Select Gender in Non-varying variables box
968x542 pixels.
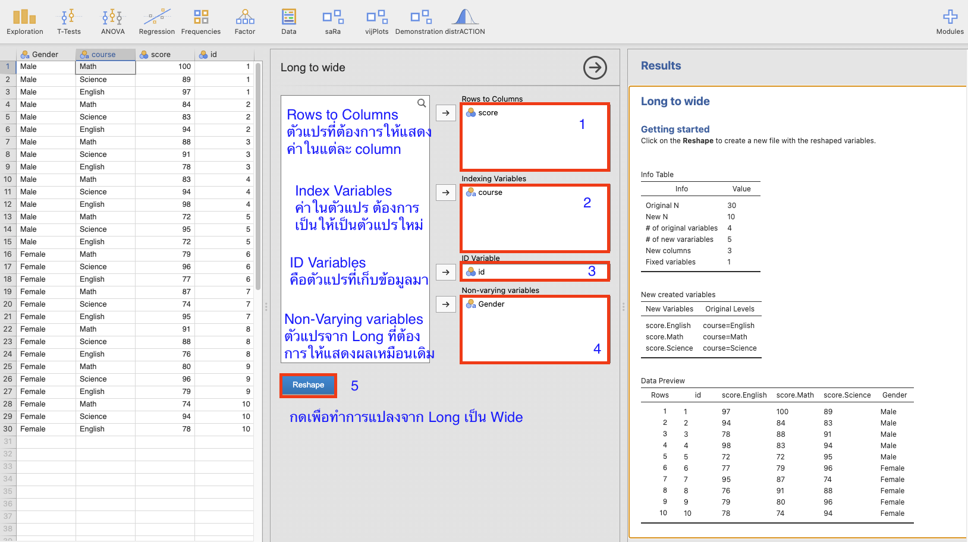click(x=491, y=304)
